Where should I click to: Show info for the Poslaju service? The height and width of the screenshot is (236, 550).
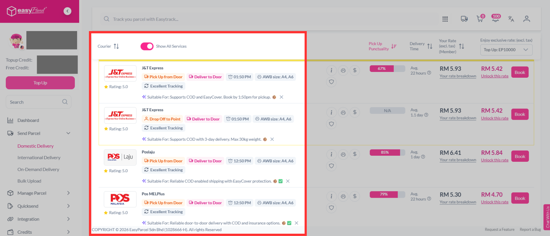pyautogui.click(x=331, y=154)
